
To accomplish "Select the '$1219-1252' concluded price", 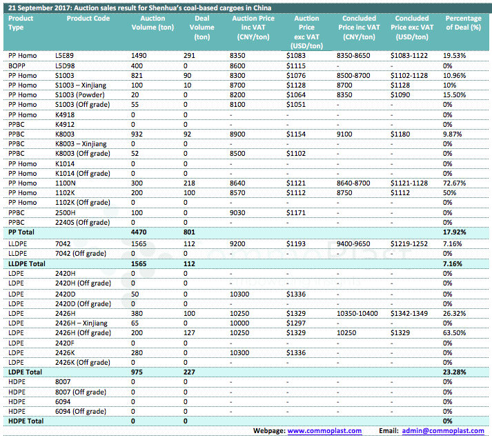I will coord(409,243).
